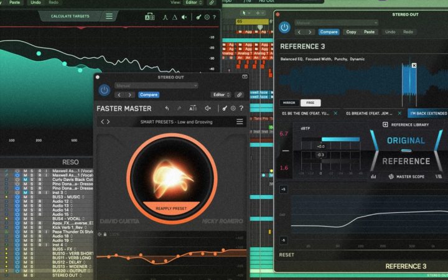Click the dBTP blue level bar
The width and height of the screenshot is (448, 280).
pyautogui.click(x=340, y=139)
